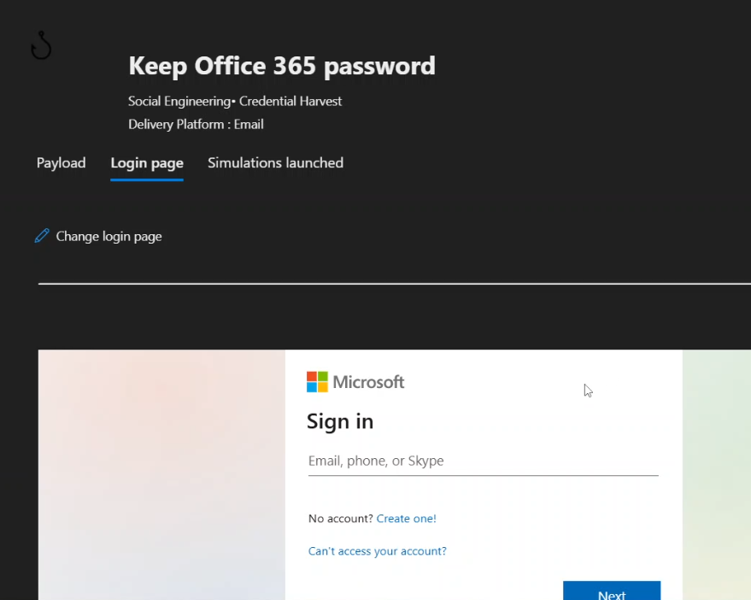Click the Microsoft wordmark text

(368, 382)
